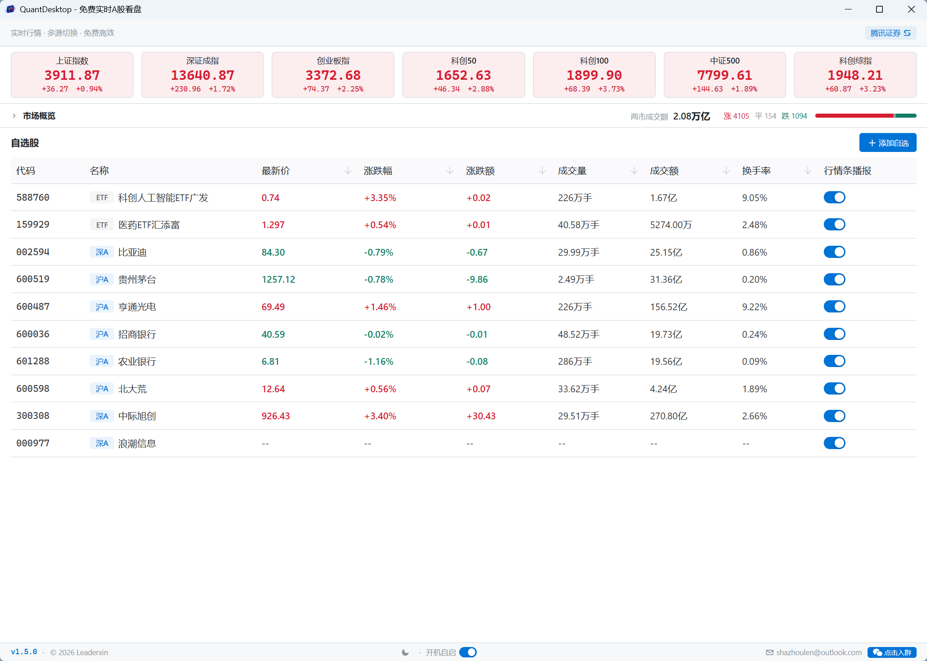Sort by 成交量 arrow icon
The height and width of the screenshot is (661, 927).
coord(634,171)
